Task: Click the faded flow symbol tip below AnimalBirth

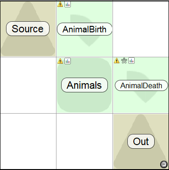Action: coord(89,44)
